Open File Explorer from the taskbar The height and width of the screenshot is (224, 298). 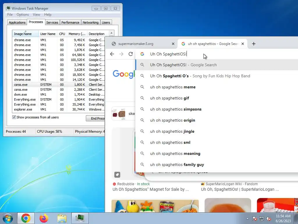[62, 218]
